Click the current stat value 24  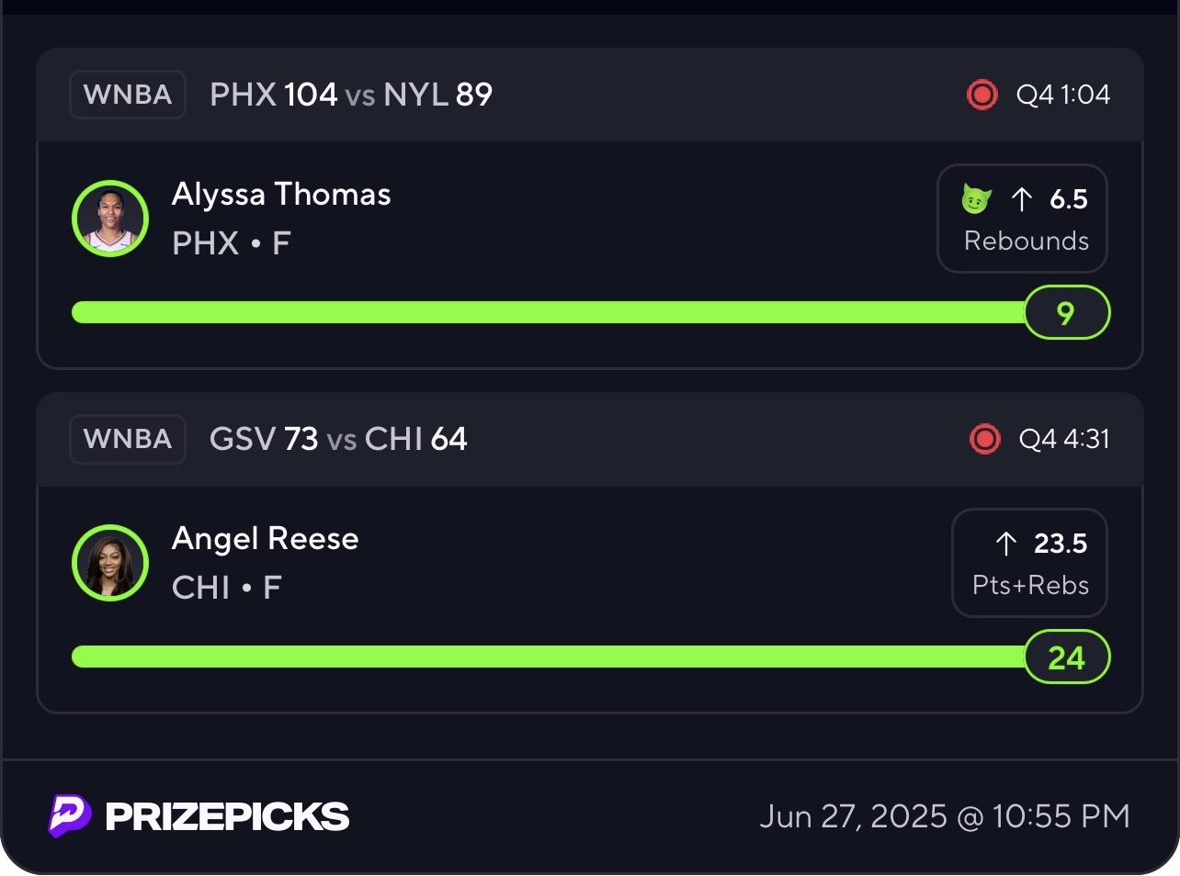point(1066,657)
